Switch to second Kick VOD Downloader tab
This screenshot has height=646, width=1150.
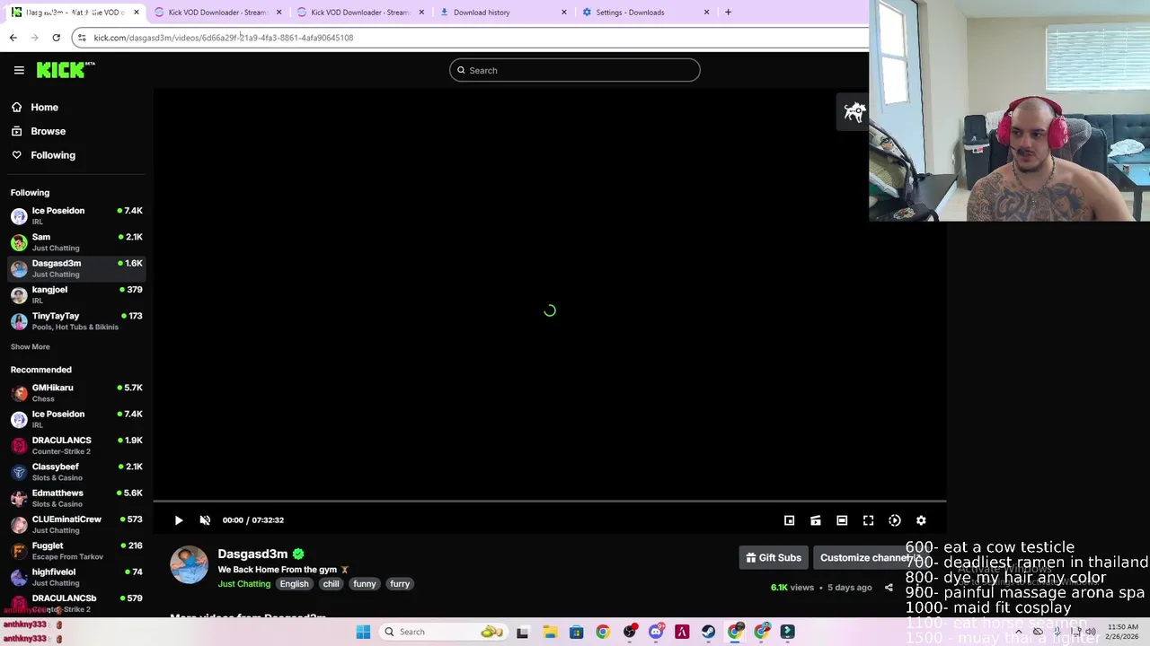click(359, 13)
